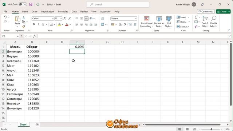The height and width of the screenshot is (131, 233).
Task: Open Find & Select menu
Action: pos(214,22)
